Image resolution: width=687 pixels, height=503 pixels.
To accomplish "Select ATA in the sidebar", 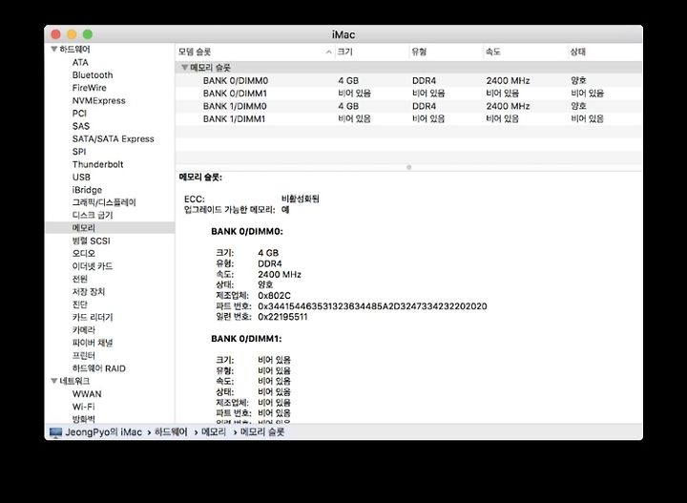I will (x=80, y=62).
